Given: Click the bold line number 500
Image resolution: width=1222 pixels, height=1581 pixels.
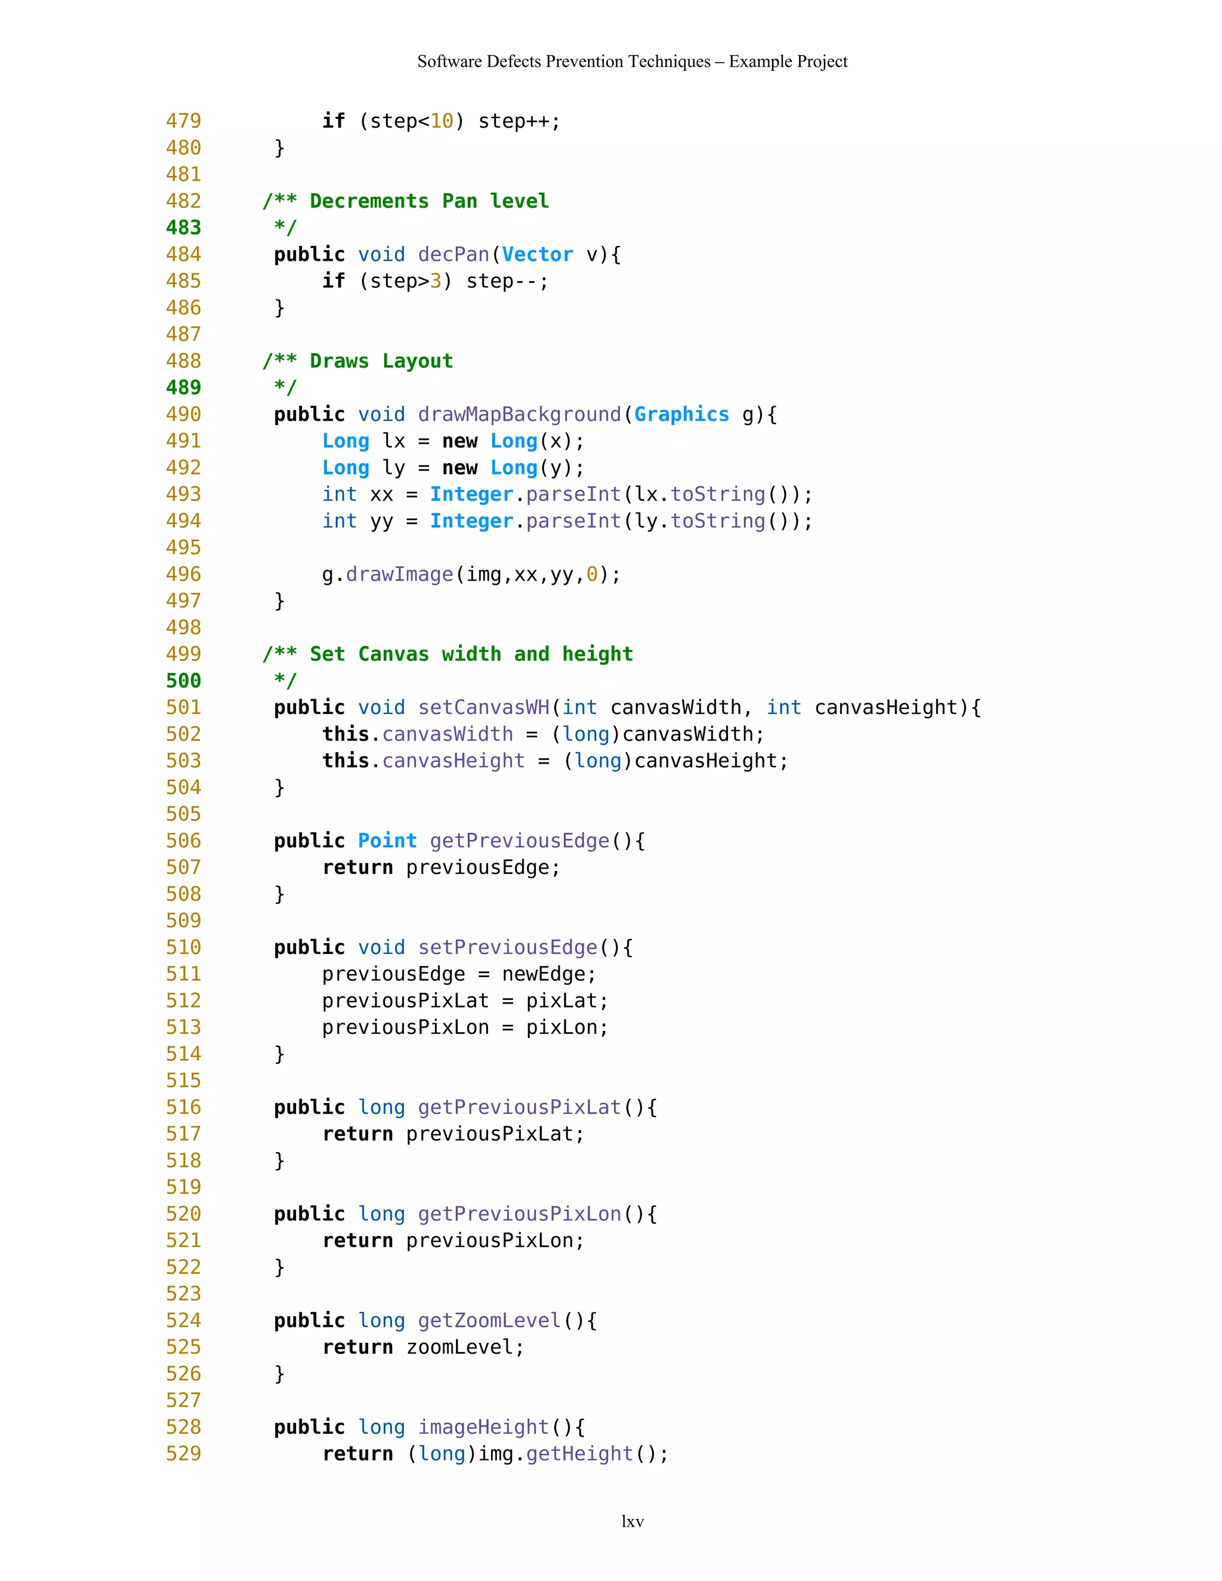Looking at the screenshot, I should pos(184,681).
